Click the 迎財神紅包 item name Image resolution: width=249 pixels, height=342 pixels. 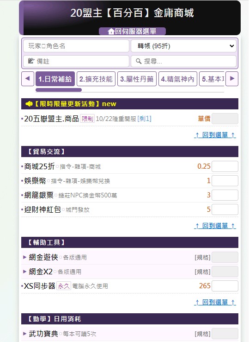pyautogui.click(x=43, y=209)
